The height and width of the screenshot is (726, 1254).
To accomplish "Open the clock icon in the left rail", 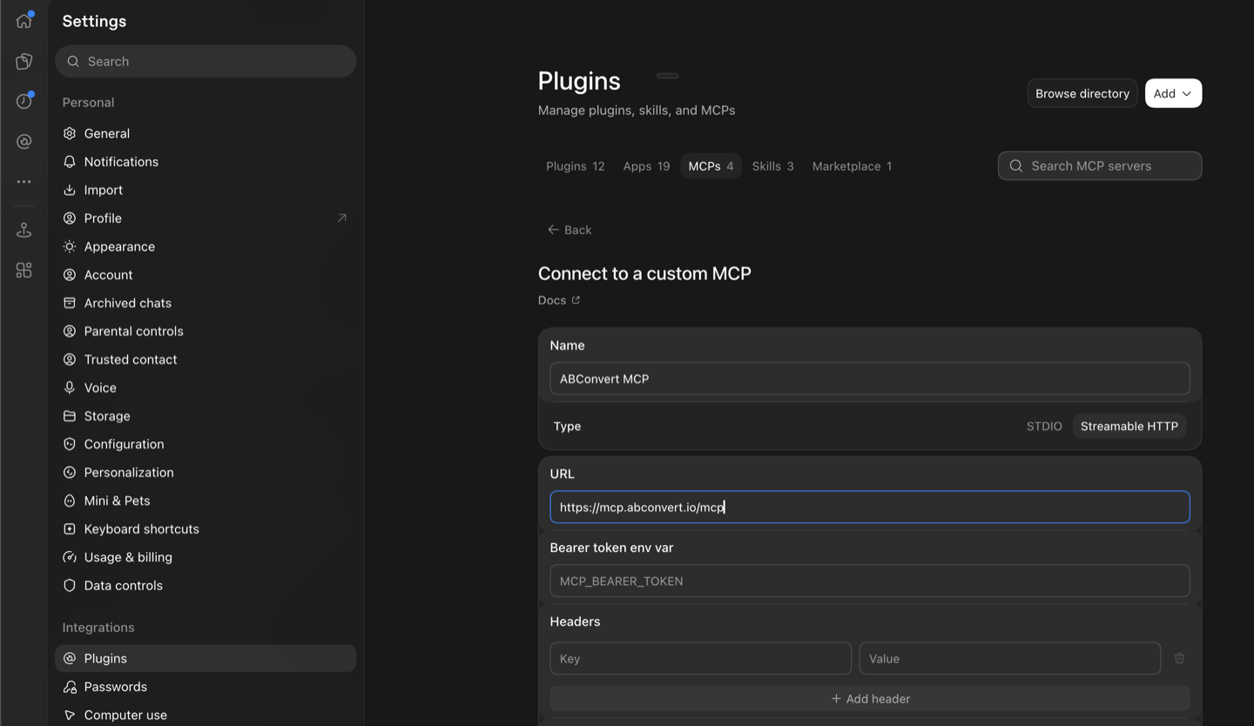I will [24, 101].
